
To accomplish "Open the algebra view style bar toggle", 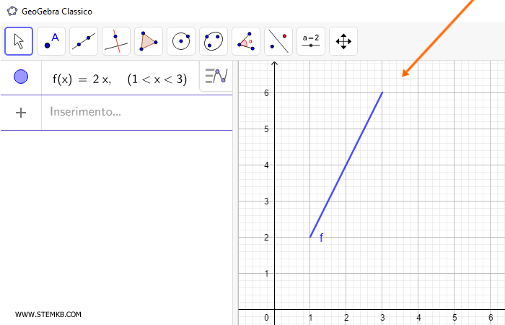I will 216,76.
